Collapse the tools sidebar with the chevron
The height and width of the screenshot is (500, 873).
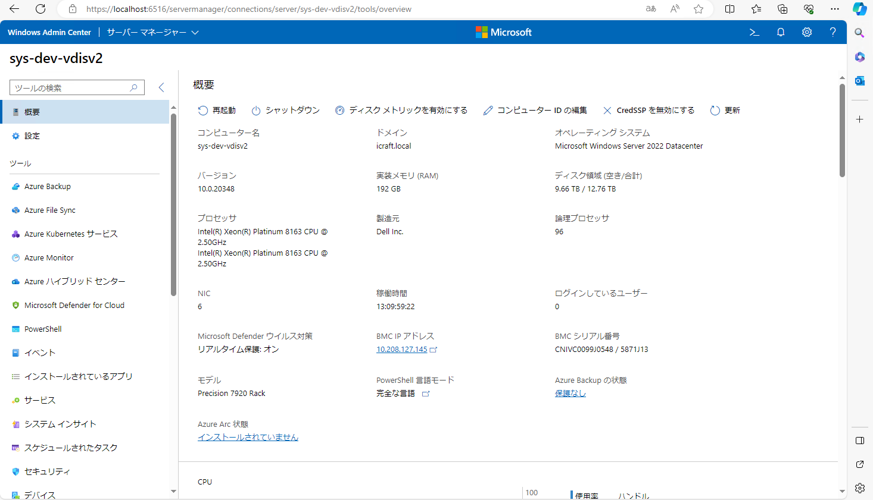[x=161, y=87]
